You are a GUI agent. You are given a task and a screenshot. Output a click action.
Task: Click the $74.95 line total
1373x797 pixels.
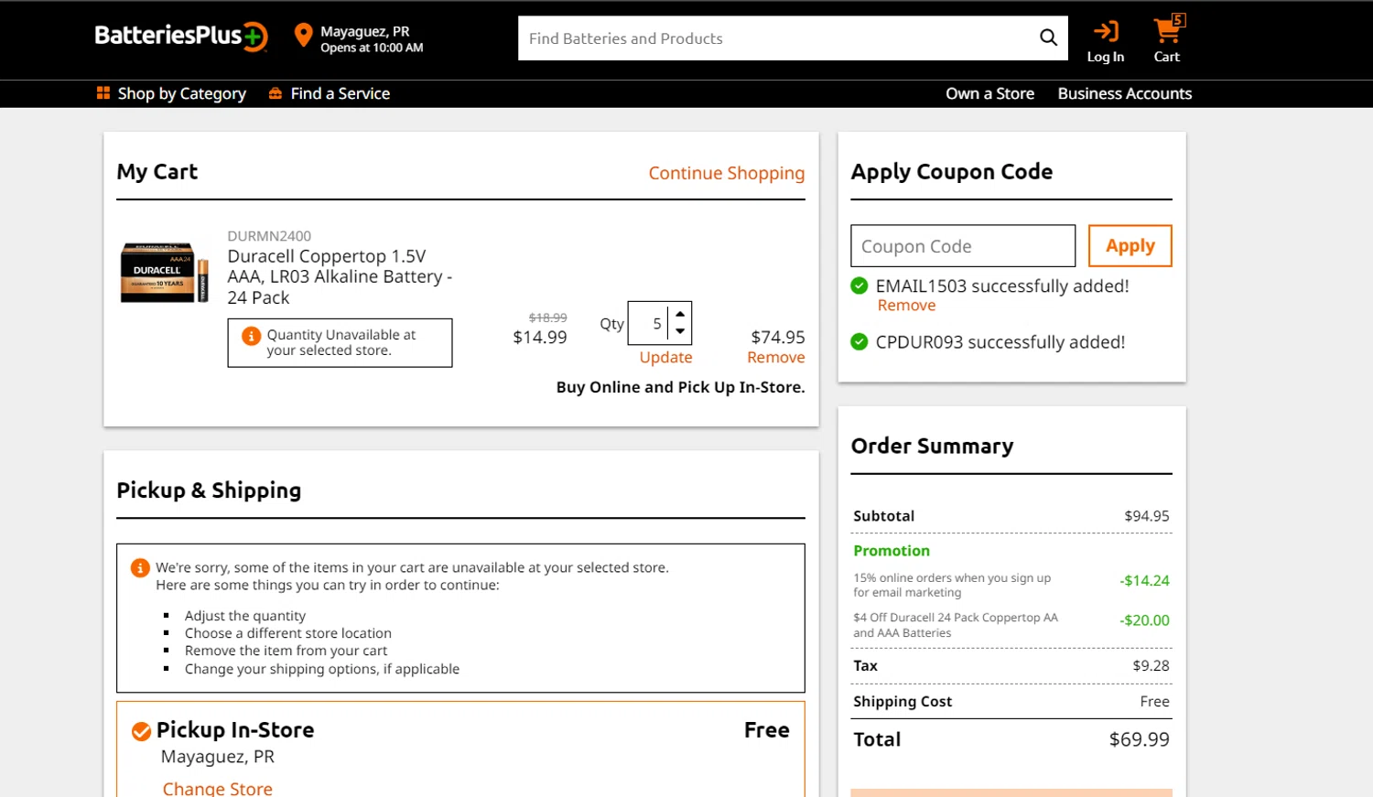pos(778,337)
